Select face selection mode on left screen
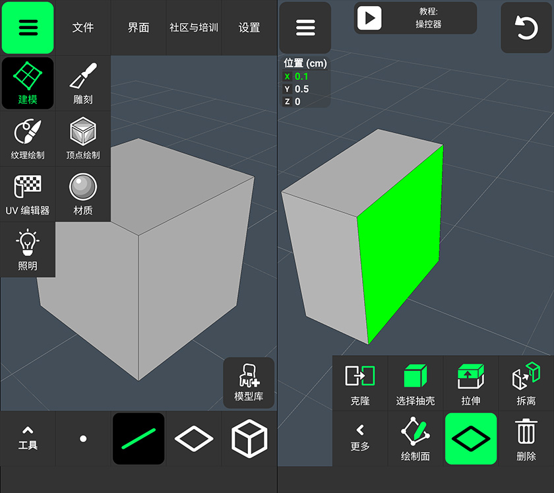The image size is (554, 493). point(194,438)
